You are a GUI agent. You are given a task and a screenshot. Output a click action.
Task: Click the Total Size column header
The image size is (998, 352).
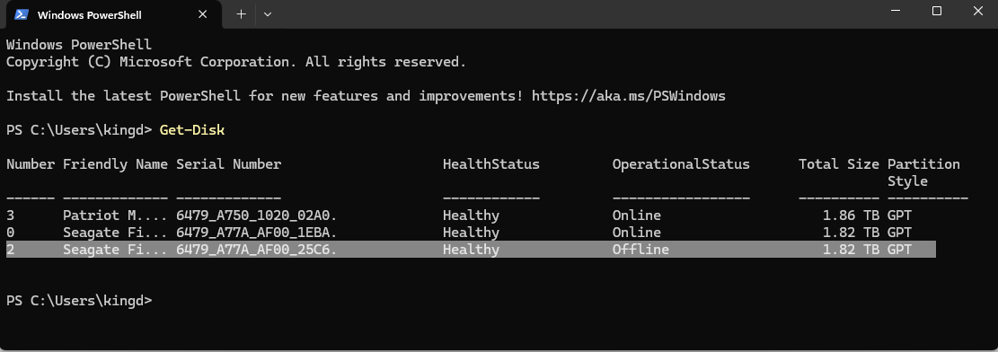coord(839,164)
